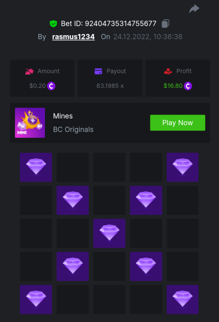Select the bottom-left diamond tile

(x=36, y=299)
